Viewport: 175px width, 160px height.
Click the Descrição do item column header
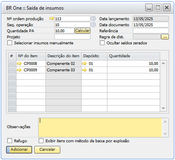(64, 56)
